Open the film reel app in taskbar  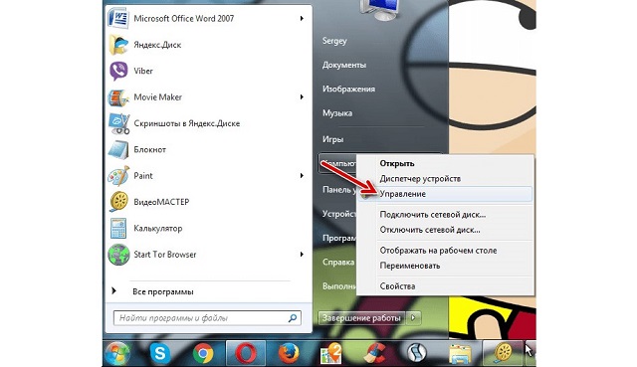coord(503,354)
